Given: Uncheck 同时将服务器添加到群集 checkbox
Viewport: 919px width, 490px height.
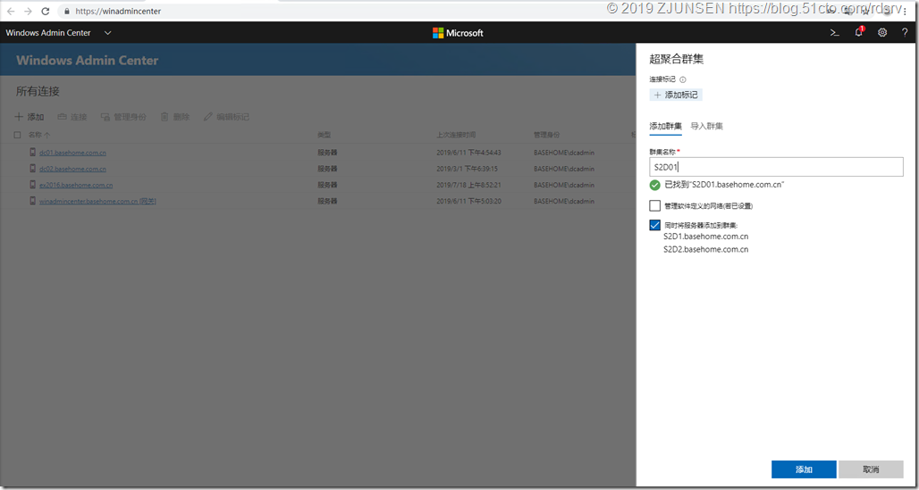Looking at the screenshot, I should [654, 225].
